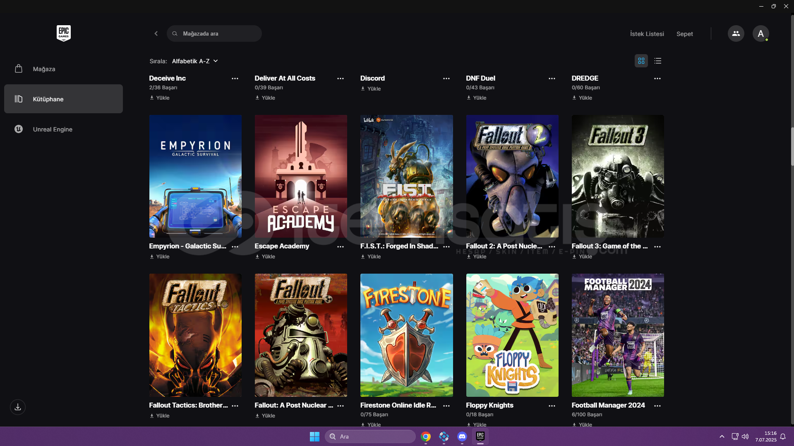
Task: Go back with the left arrow
Action: [x=156, y=33]
